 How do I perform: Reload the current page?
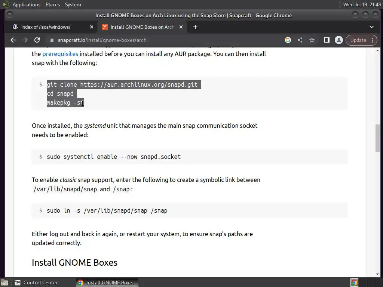click(37, 40)
